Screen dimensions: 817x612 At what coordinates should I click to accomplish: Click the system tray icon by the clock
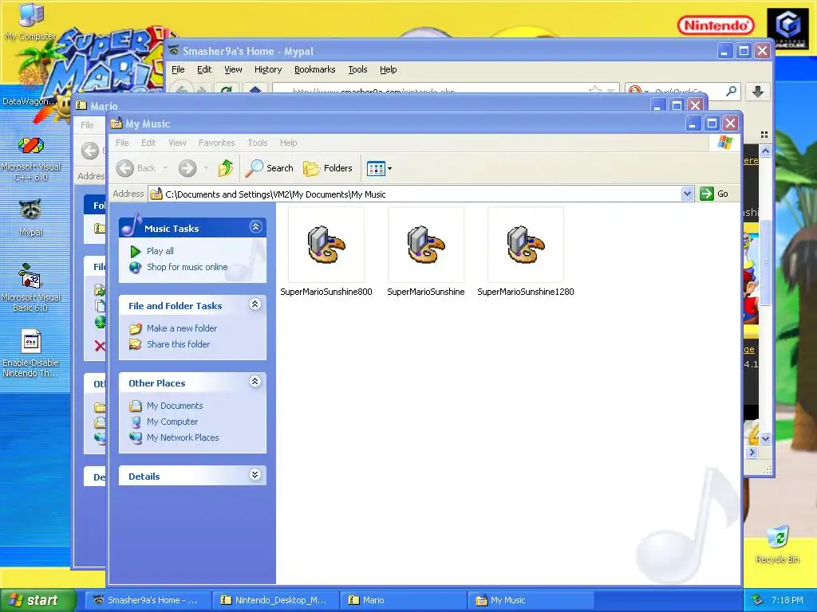757,600
